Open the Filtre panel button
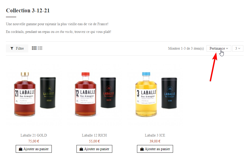The width and height of the screenshot is (249, 154). tap(17, 48)
